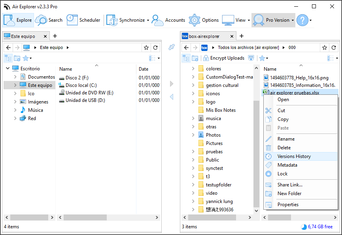The height and width of the screenshot is (235, 342).
Task: Go back in the Box pane
Action: pos(186,47)
